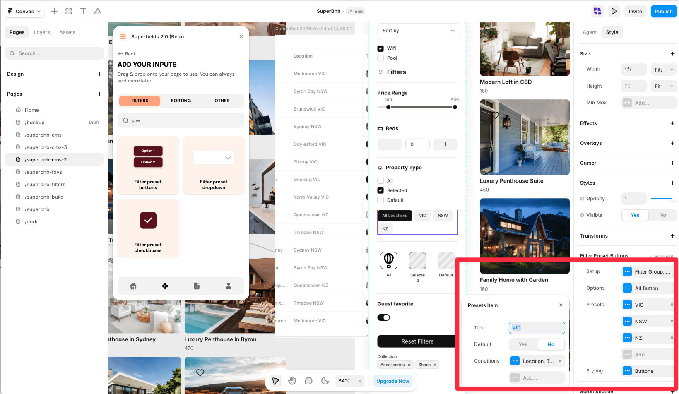Switch to the Agent tab
679x394 pixels.
pos(590,32)
